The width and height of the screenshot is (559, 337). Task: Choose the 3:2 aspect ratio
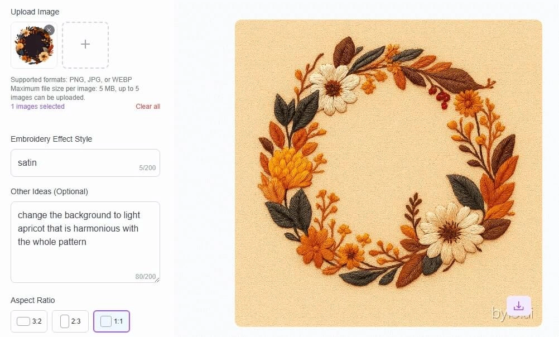click(x=28, y=321)
